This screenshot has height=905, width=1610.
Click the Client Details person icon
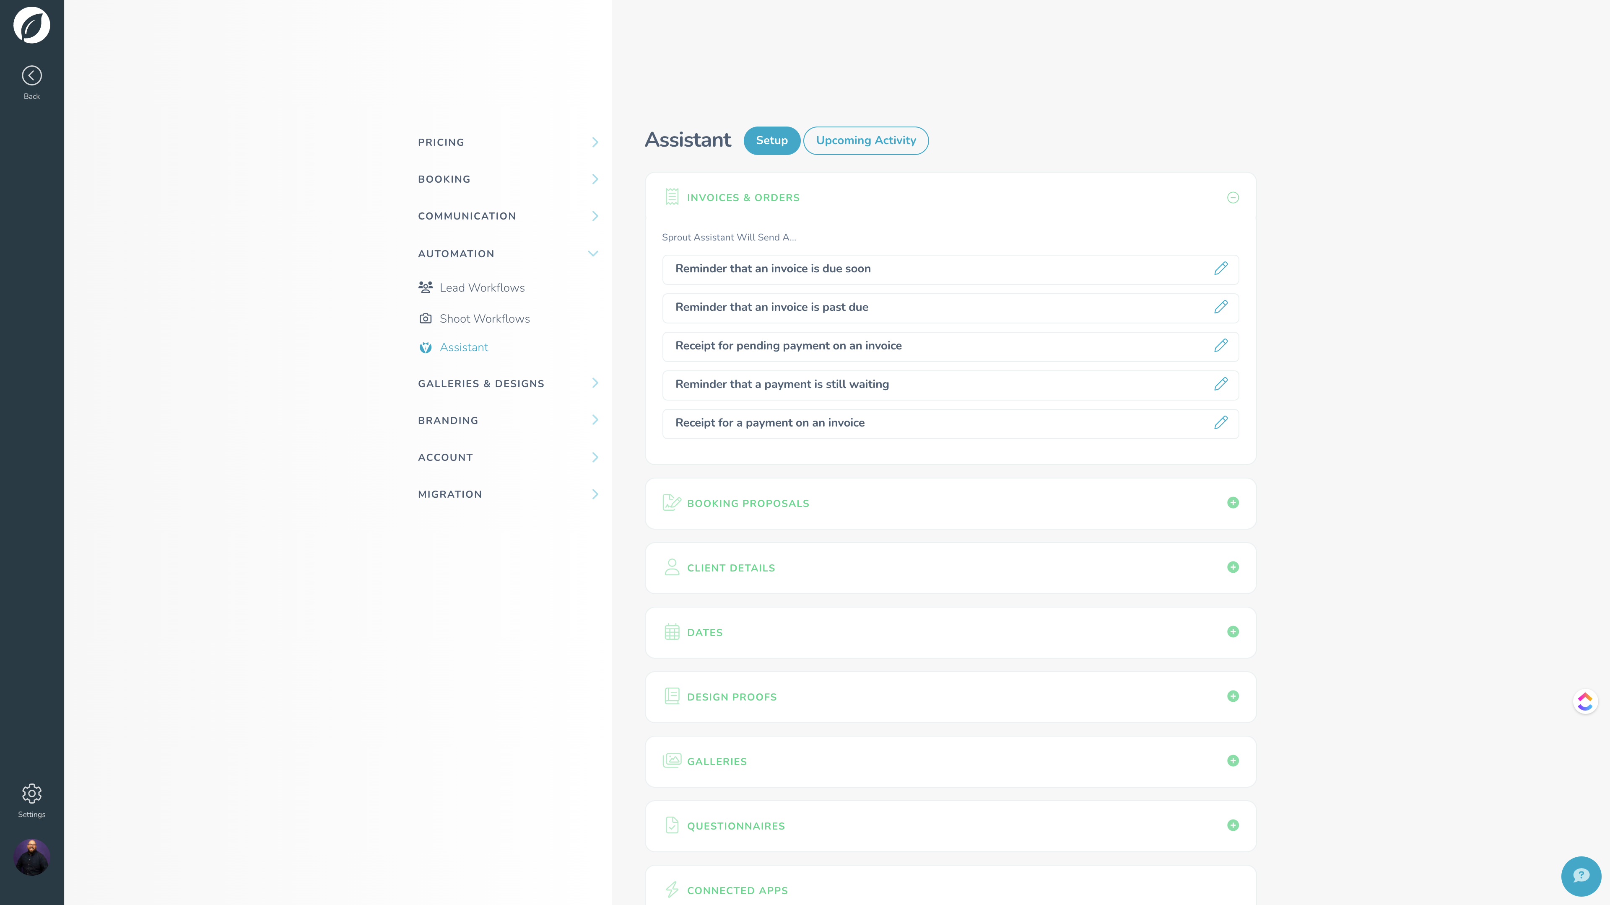[x=672, y=568]
